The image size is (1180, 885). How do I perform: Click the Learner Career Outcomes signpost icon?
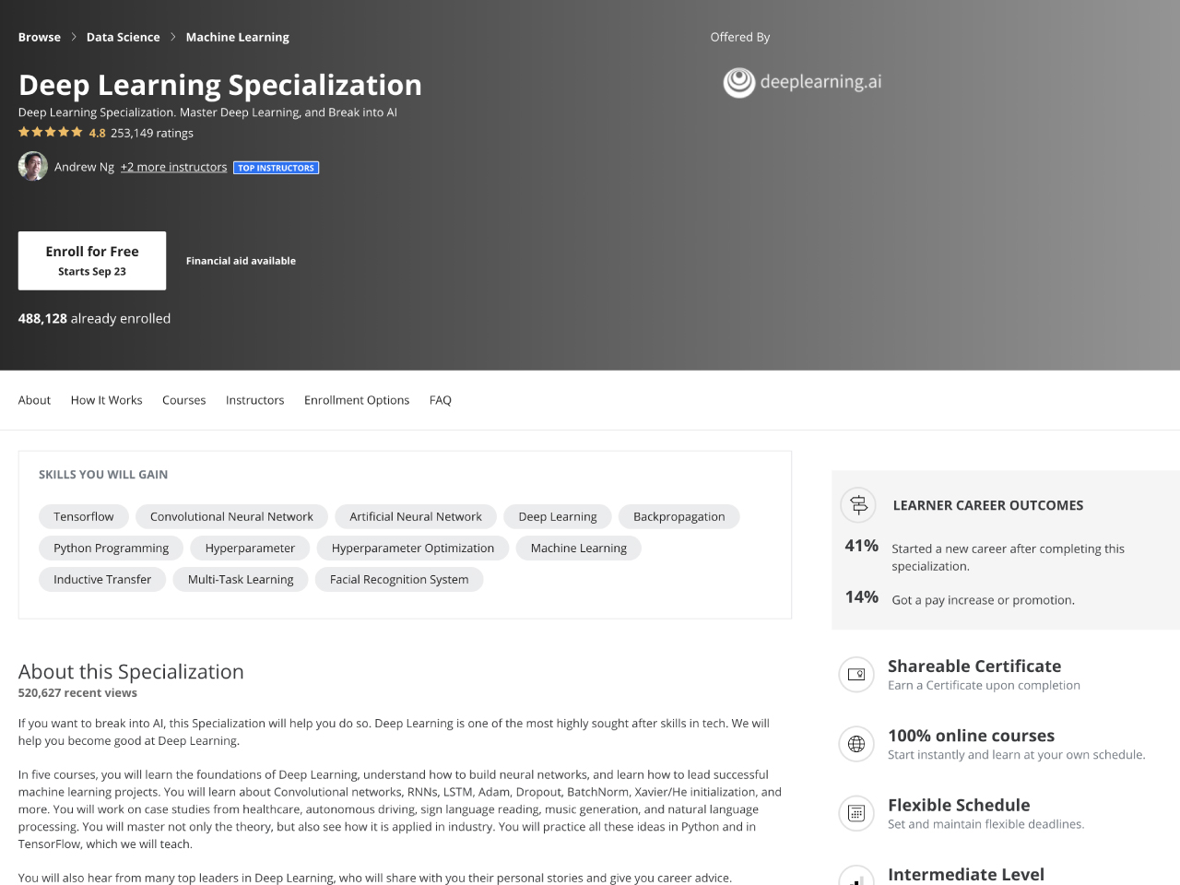[858, 505]
